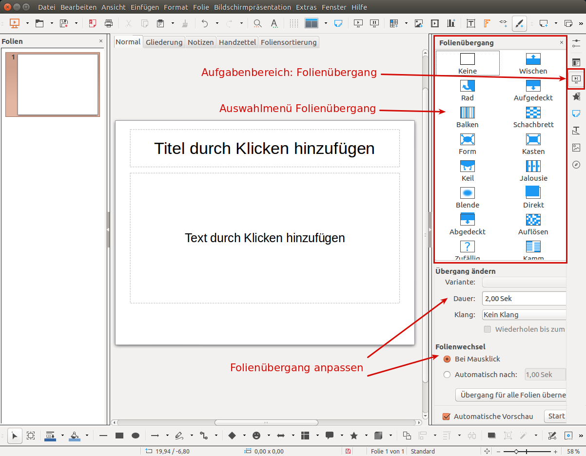This screenshot has height=456, width=586.
Task: Click the ellipse drawing tool
Action: point(136,436)
